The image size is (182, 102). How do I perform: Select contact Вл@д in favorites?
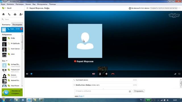[x=11, y=39]
